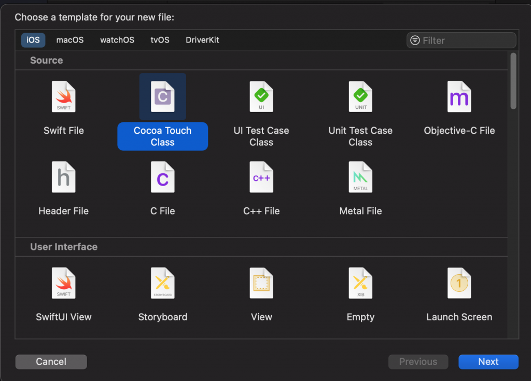
Task: Click the 'SwiftUI View' label
Action: click(64, 317)
